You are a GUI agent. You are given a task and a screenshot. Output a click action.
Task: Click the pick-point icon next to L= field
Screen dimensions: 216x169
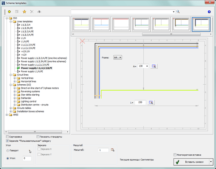(151, 102)
